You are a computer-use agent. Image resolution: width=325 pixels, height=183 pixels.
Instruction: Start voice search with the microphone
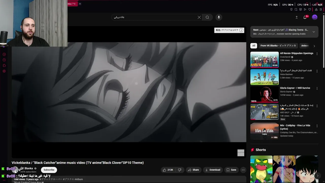click(219, 17)
